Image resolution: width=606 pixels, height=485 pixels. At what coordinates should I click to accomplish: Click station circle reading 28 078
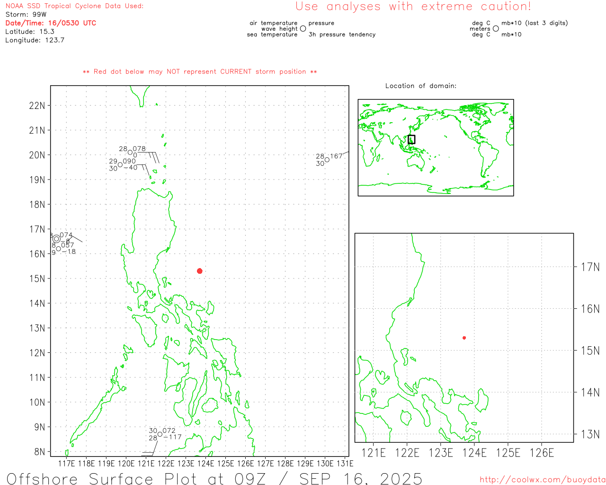[x=130, y=153]
